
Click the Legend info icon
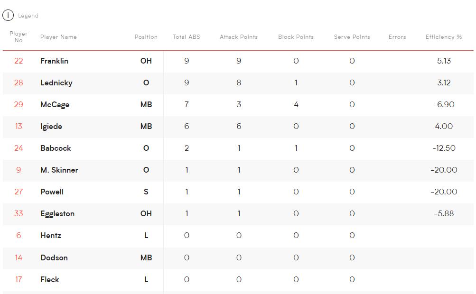click(x=8, y=15)
